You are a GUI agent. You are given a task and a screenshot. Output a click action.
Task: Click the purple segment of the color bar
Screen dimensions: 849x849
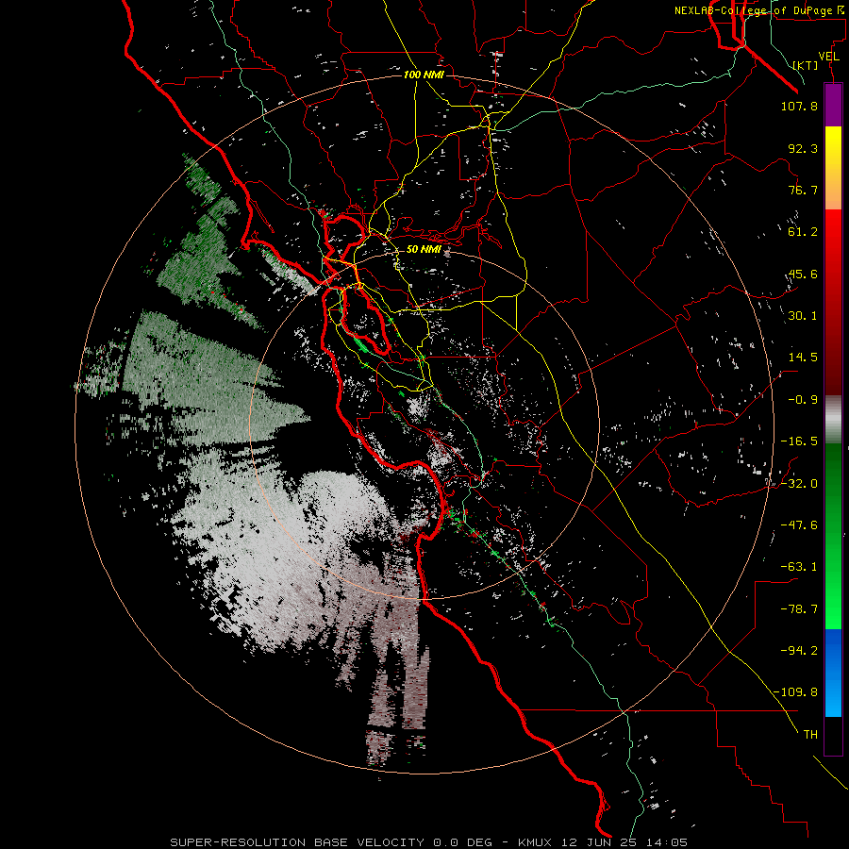(x=833, y=105)
